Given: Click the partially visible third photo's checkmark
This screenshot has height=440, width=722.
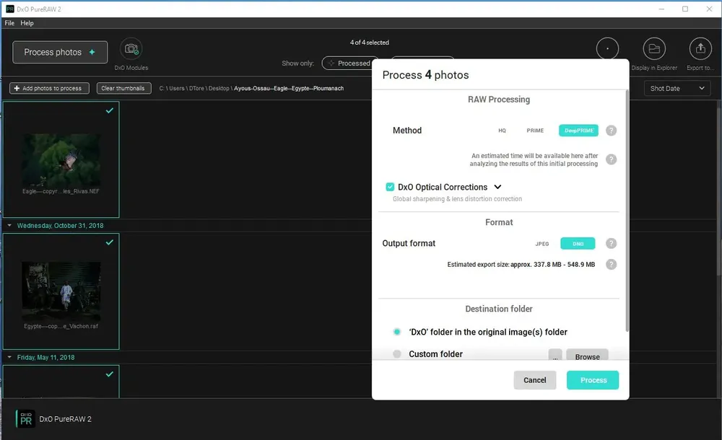Looking at the screenshot, I should 110,374.
